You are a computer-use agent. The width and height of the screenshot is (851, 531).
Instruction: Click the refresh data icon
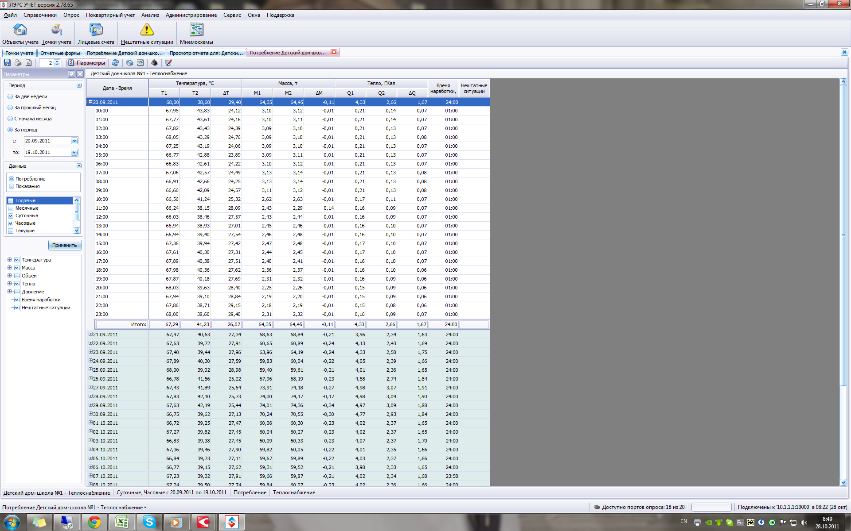[x=115, y=63]
